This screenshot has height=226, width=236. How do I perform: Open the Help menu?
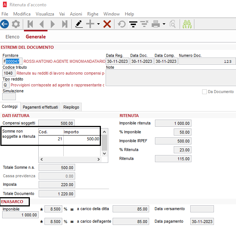tap(129, 14)
